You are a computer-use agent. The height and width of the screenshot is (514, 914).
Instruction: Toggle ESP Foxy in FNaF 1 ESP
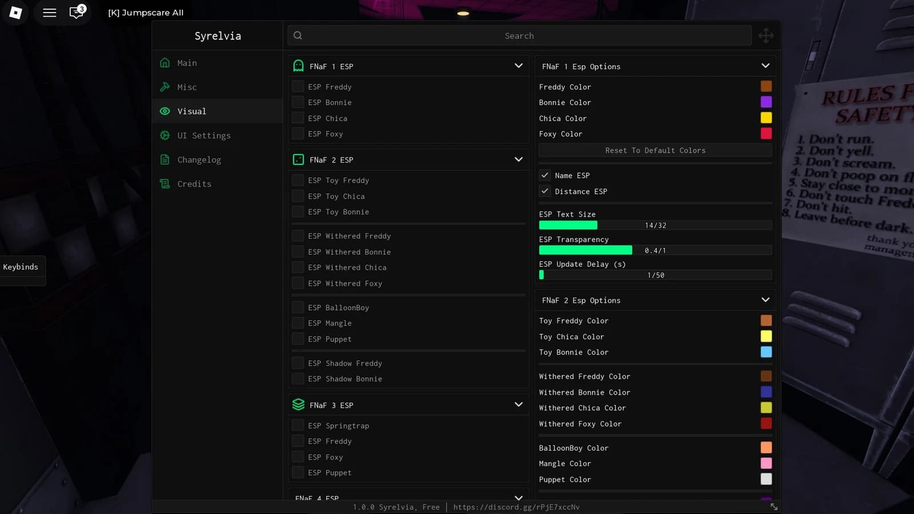pos(298,134)
